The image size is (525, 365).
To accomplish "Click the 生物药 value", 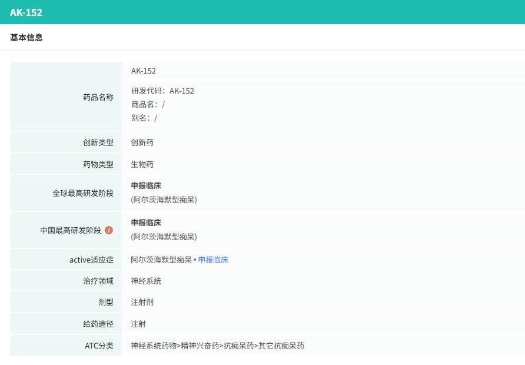I will (x=142, y=164).
